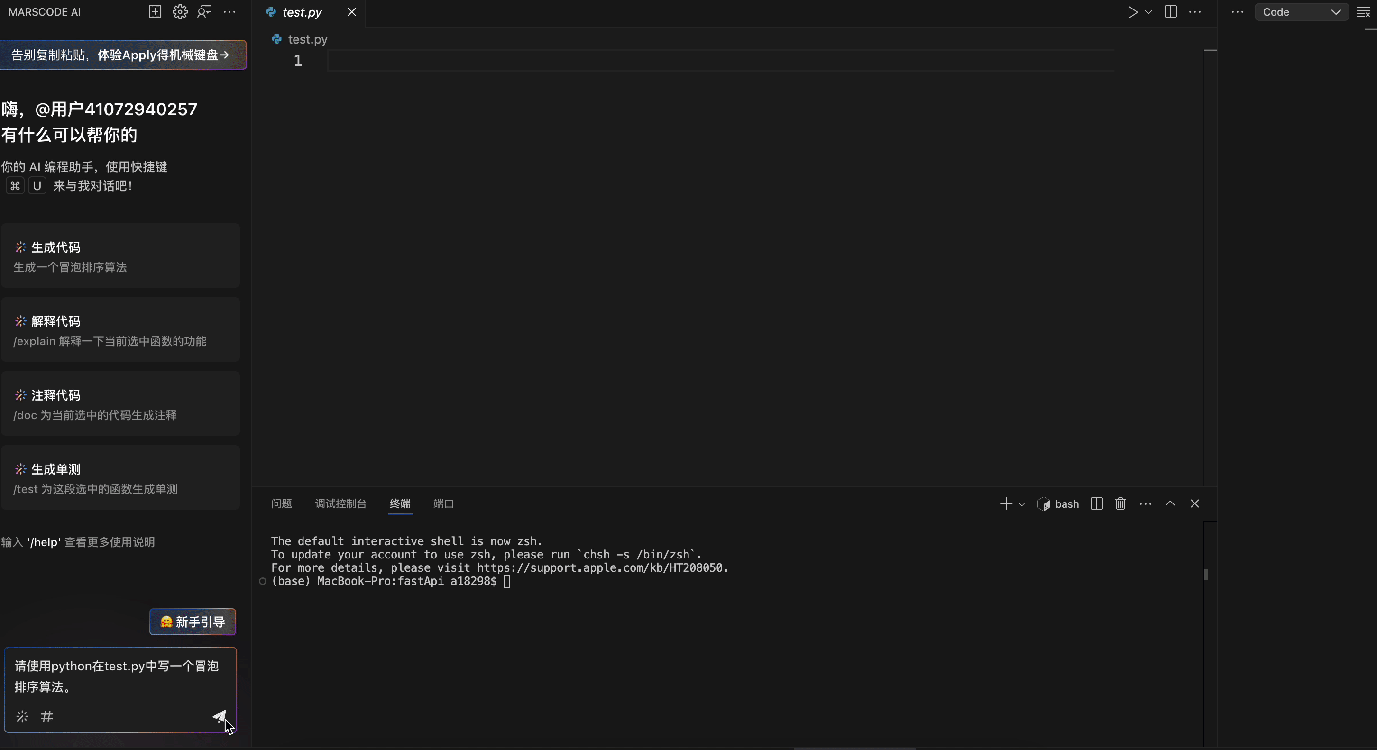The height and width of the screenshot is (750, 1377).
Task: Run the Python file with play icon
Action: (1132, 12)
